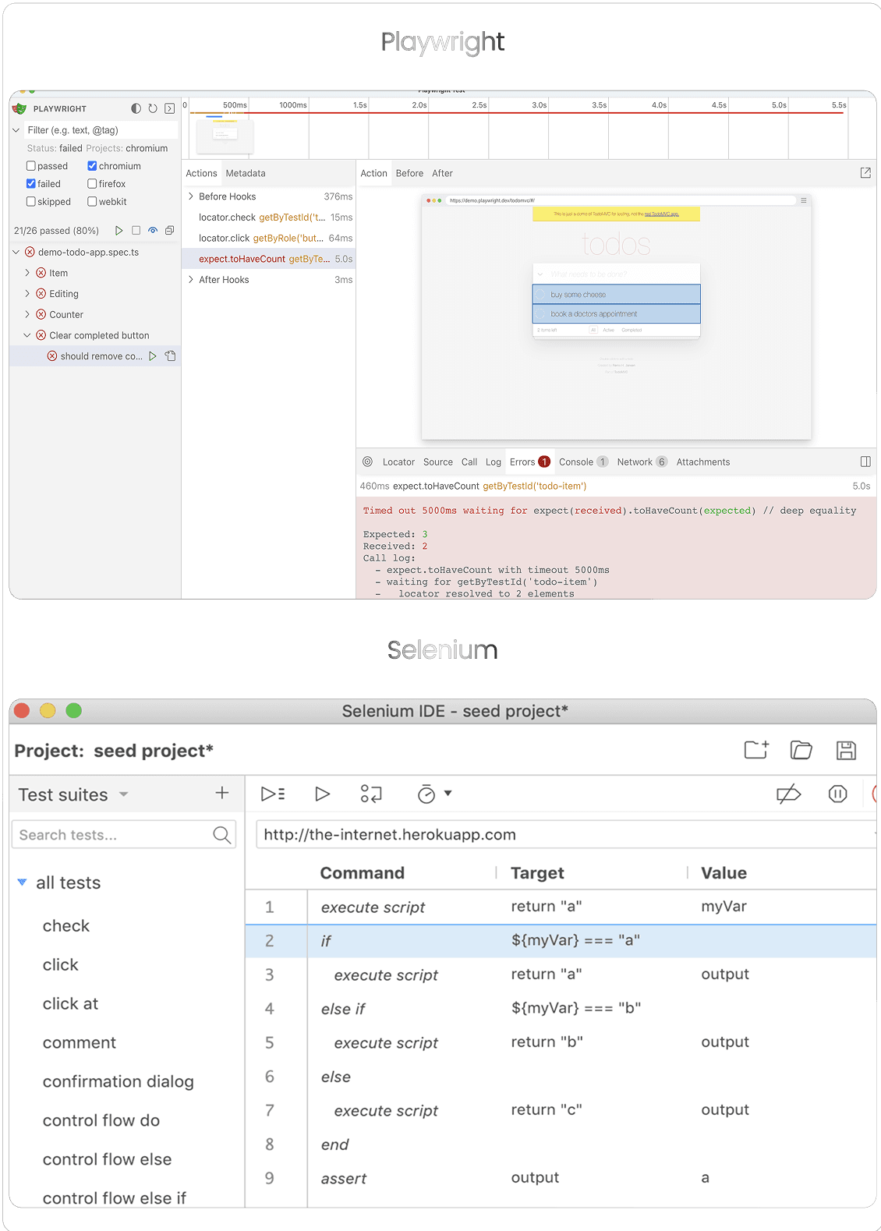Click Selenium pause on exceptions icon
Screen dimensions: 881x1231
click(x=837, y=794)
